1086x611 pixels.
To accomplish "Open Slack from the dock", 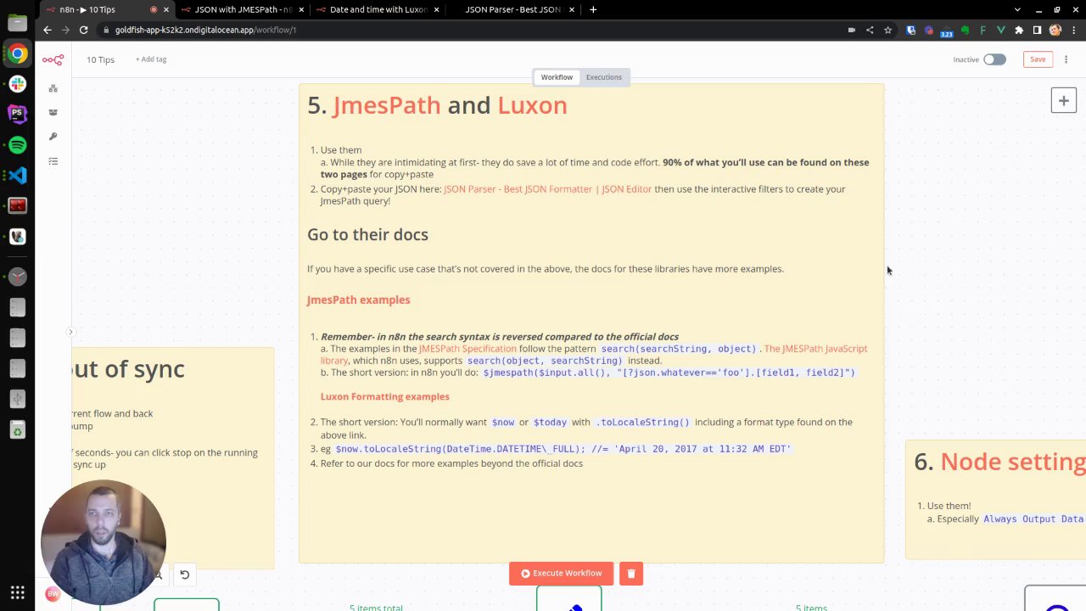I will [x=17, y=84].
